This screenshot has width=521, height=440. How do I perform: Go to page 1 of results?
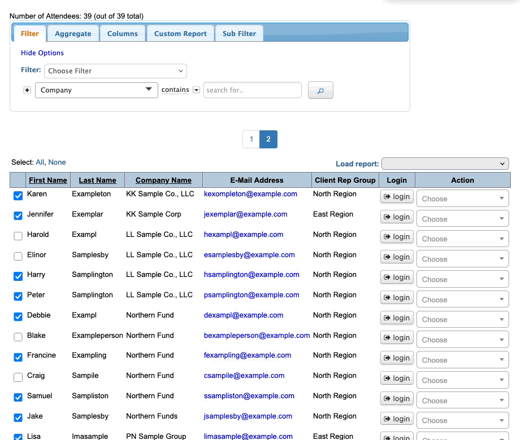point(251,139)
